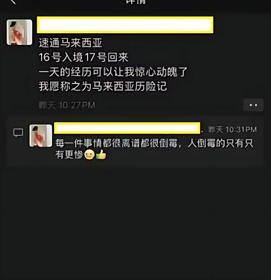Tap the smirking face emoji in the comment
This screenshot has height=280, width=271.
[x=89, y=154]
